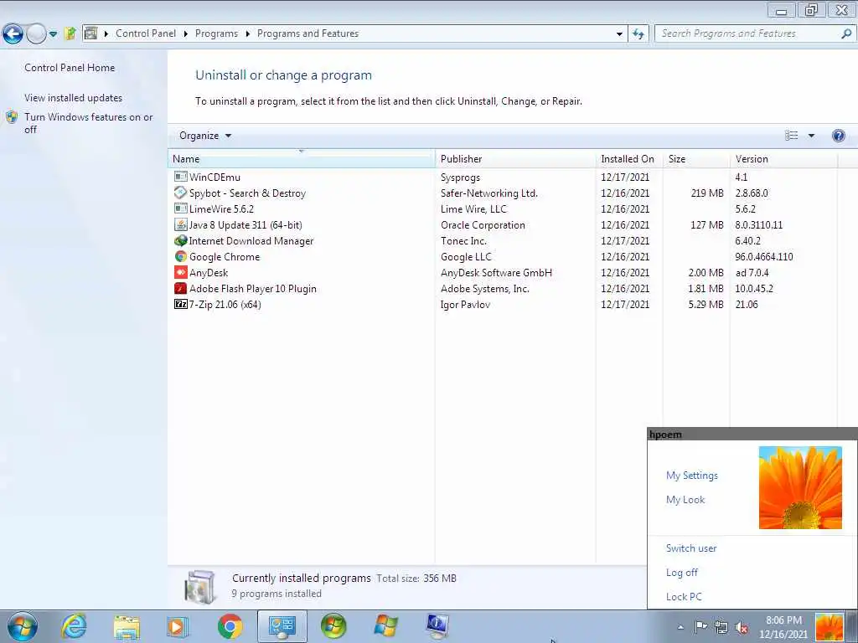Select the Tonec Inc. publisher cell

(x=463, y=240)
